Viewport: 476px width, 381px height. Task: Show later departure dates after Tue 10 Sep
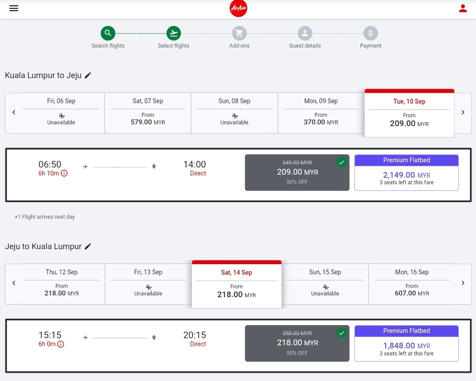pos(463,112)
